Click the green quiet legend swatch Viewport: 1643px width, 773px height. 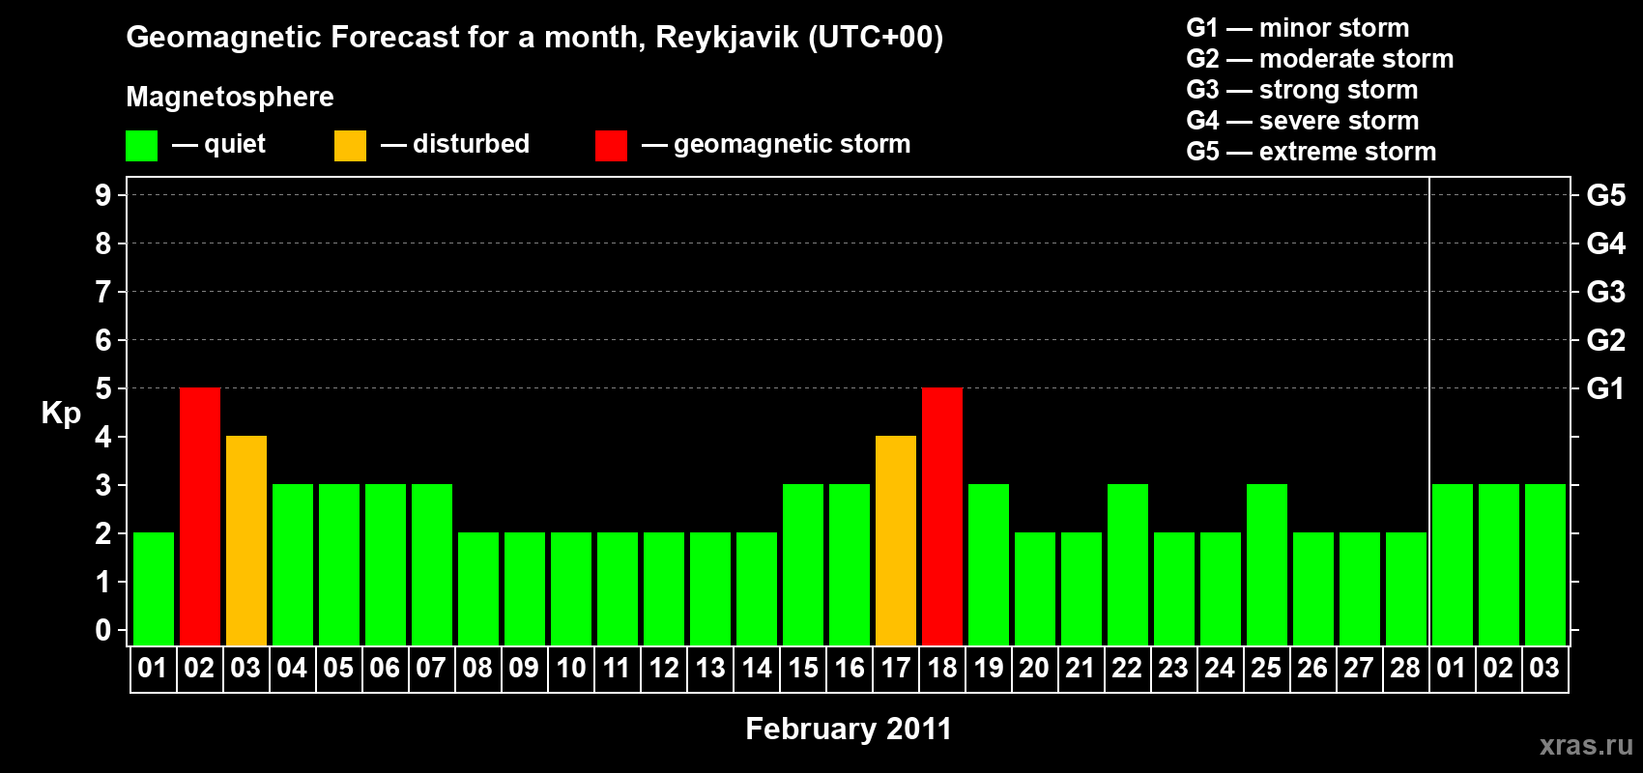pyautogui.click(x=142, y=146)
